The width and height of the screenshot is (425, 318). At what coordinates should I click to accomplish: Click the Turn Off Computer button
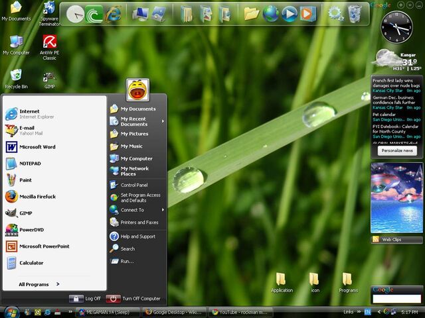133,299
